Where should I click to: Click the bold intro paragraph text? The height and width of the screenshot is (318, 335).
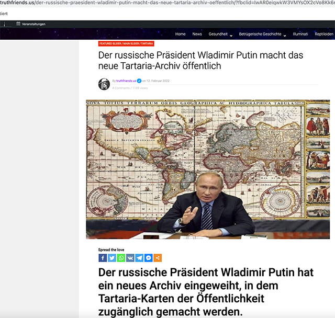206,292
